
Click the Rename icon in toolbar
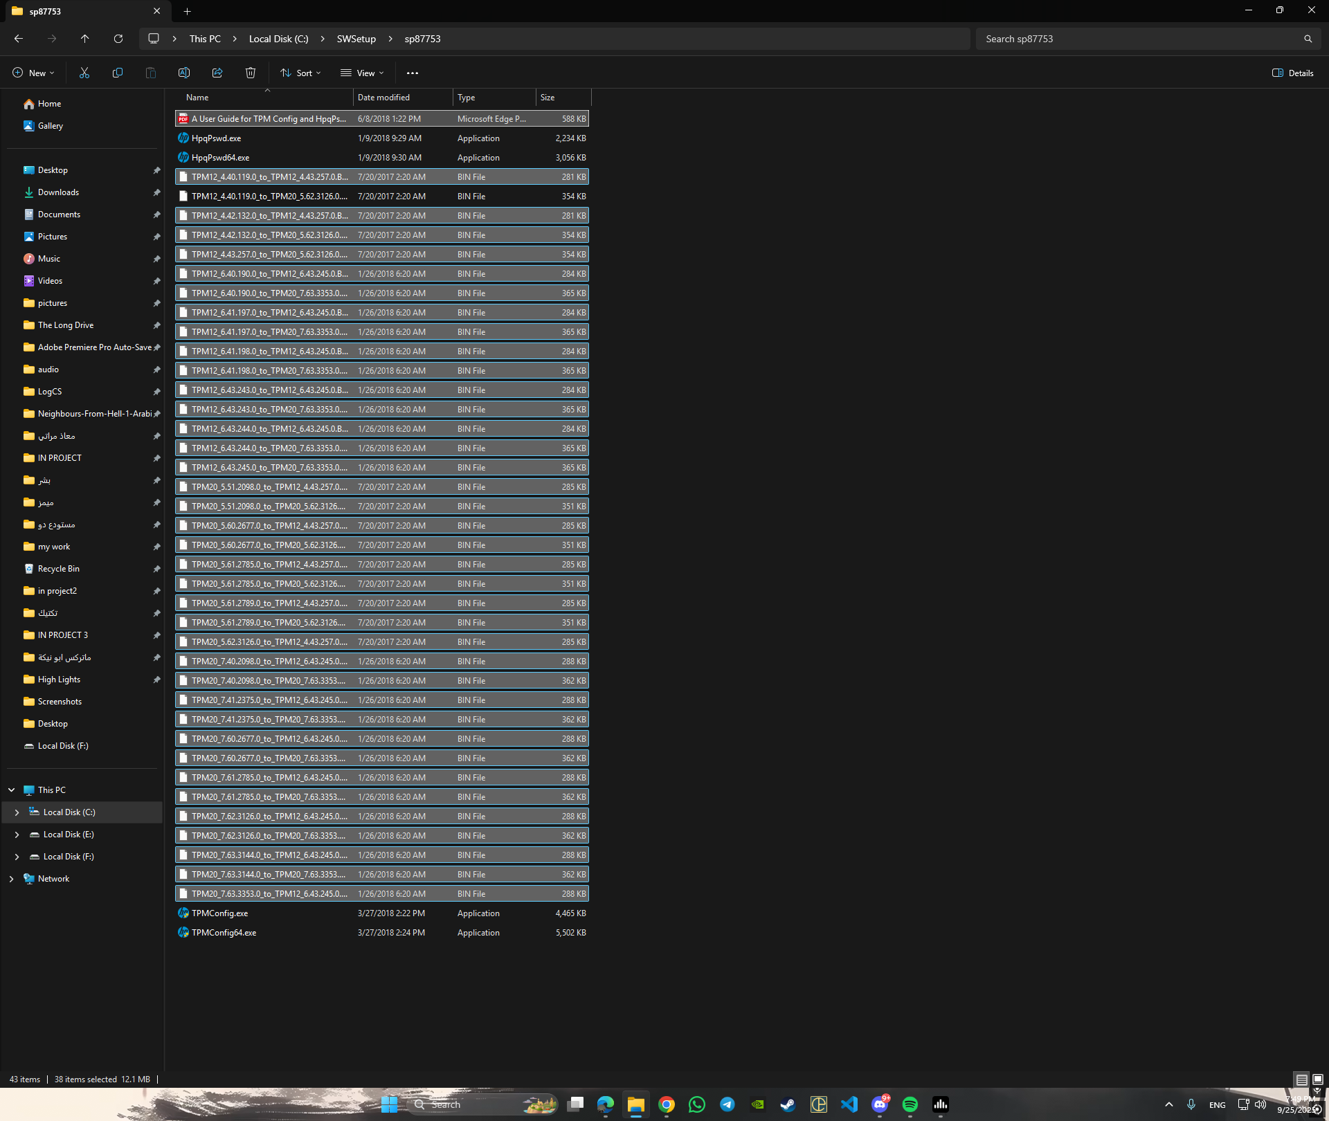point(184,73)
